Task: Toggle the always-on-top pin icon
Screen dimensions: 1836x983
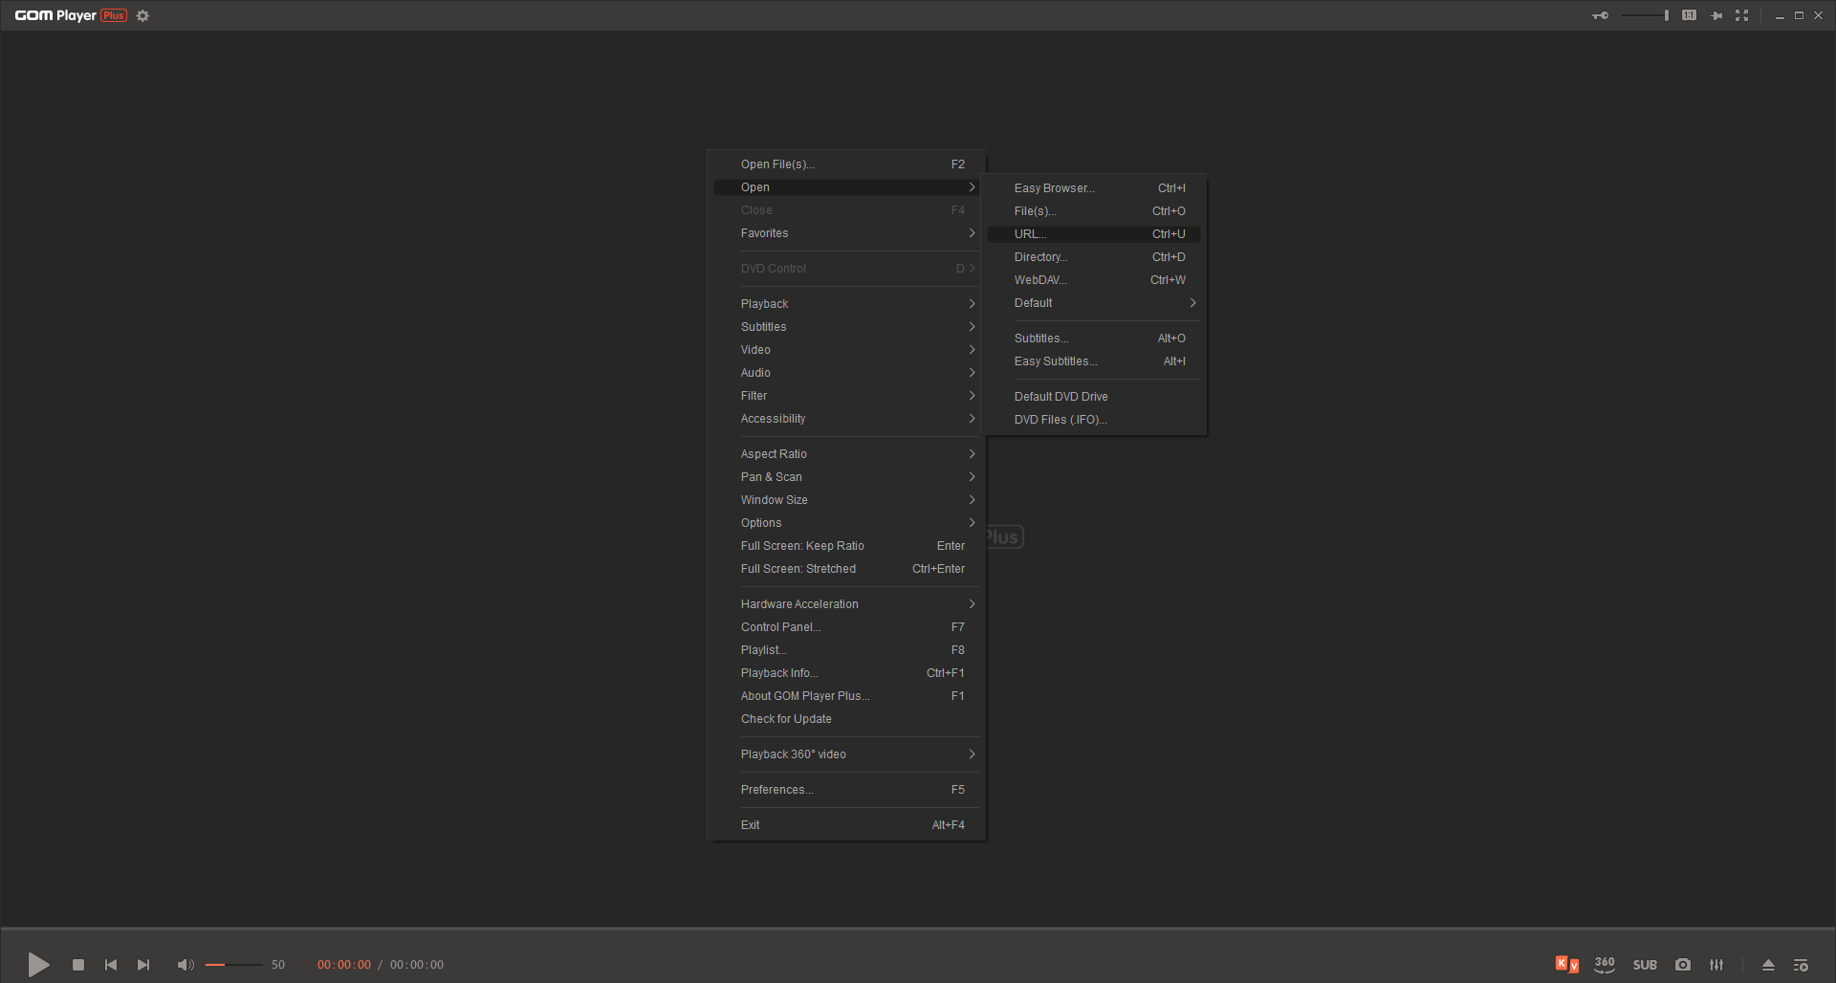Action: point(1716,15)
